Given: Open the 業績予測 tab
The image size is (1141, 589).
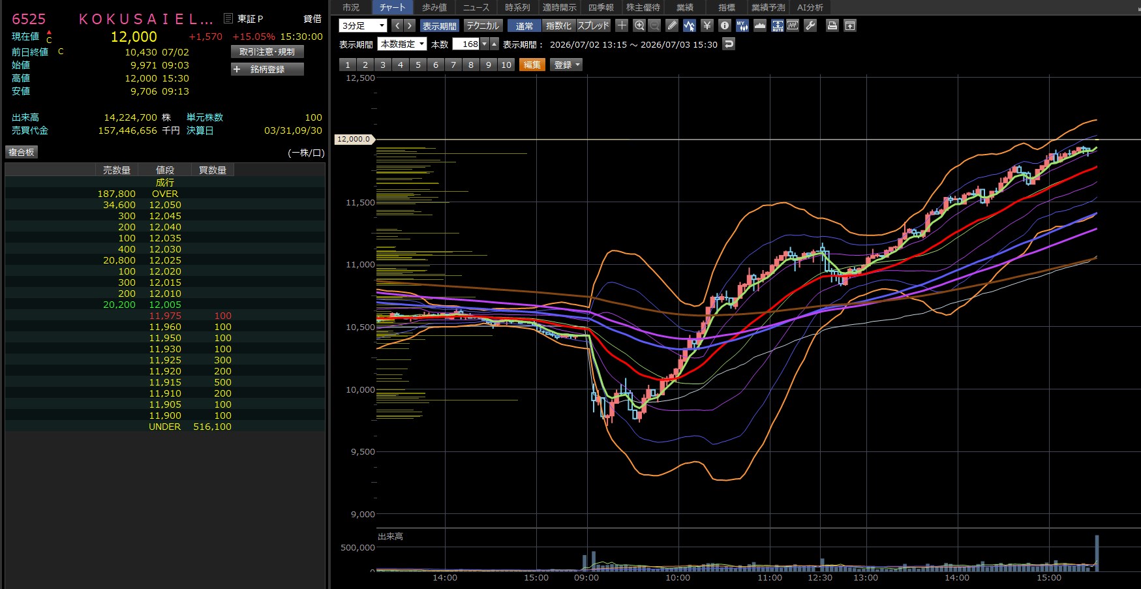Looking at the screenshot, I should [x=768, y=7].
